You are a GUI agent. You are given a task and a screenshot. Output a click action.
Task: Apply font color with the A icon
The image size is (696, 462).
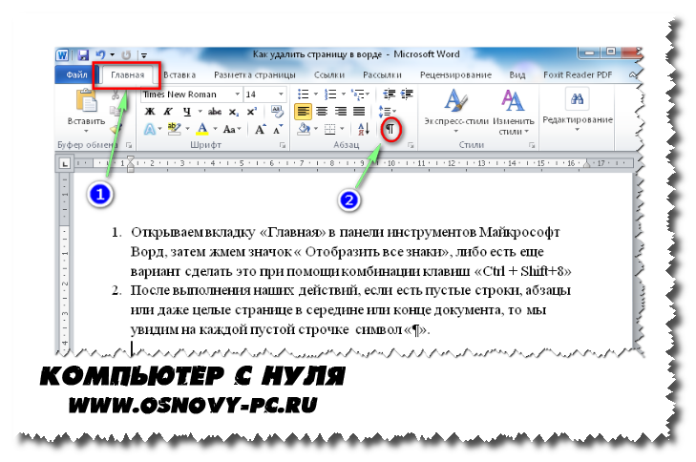click(x=202, y=129)
